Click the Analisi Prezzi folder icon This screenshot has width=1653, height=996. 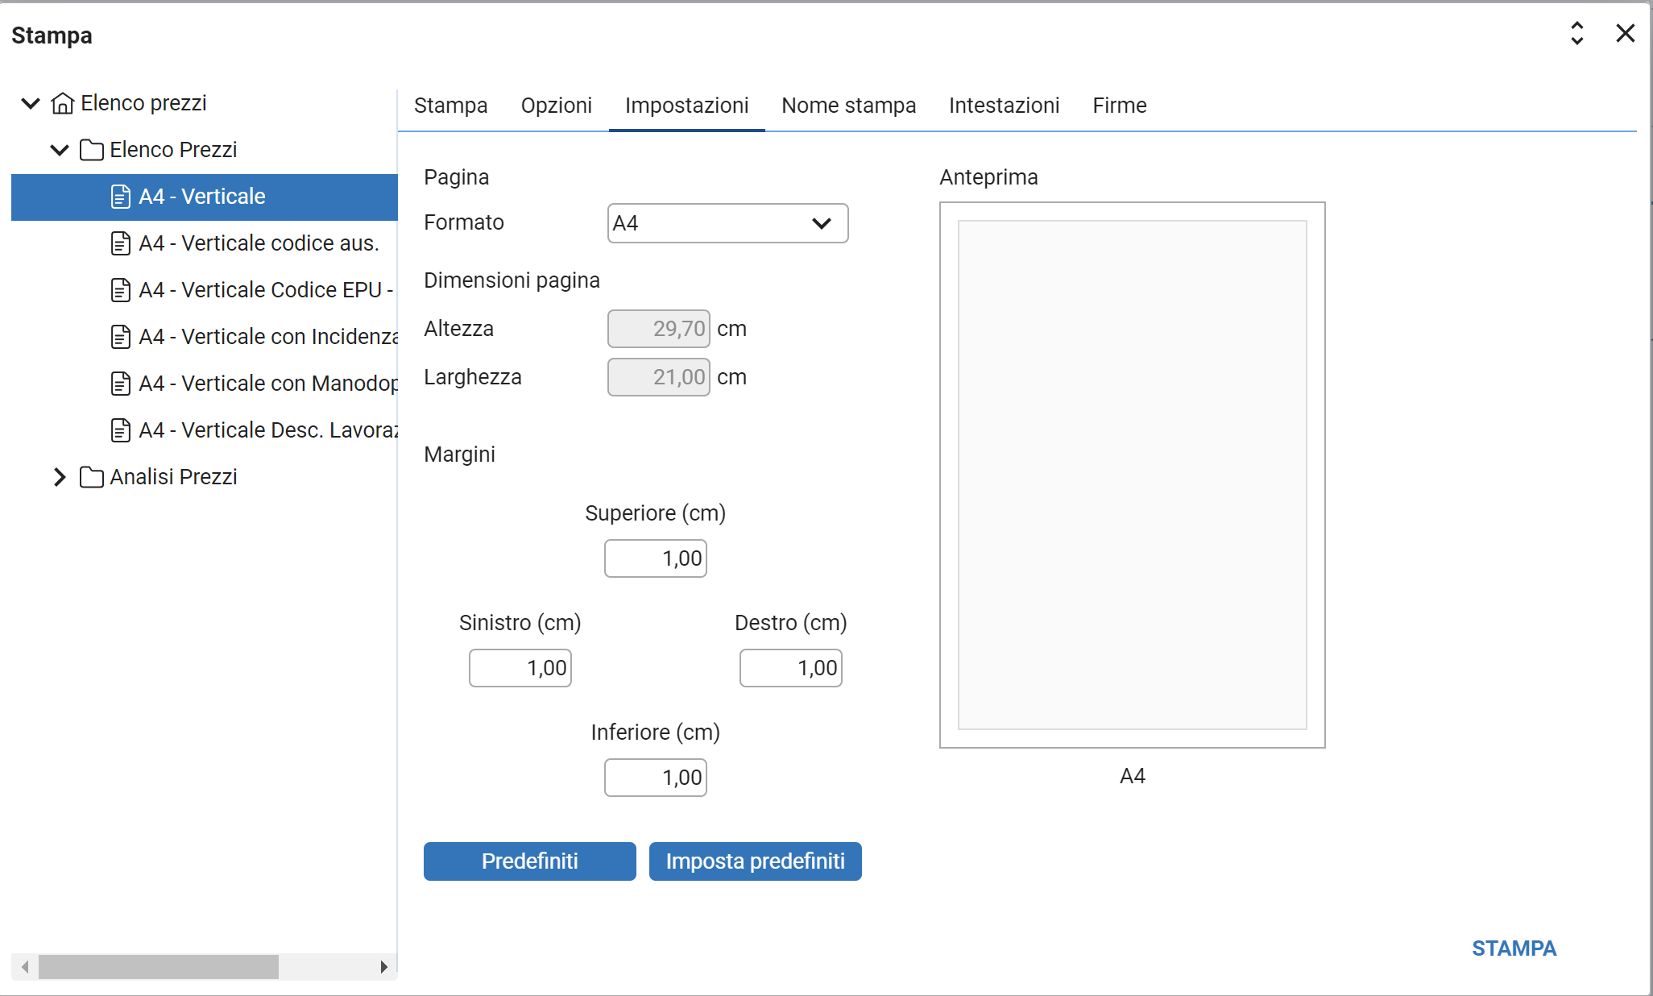(91, 477)
